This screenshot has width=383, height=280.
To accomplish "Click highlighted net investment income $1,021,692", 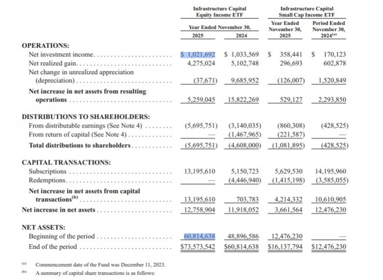I will click(198, 54).
